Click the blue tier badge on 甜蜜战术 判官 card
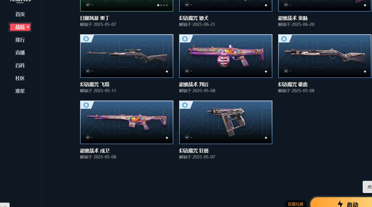The image size is (372, 207). (x=185, y=39)
